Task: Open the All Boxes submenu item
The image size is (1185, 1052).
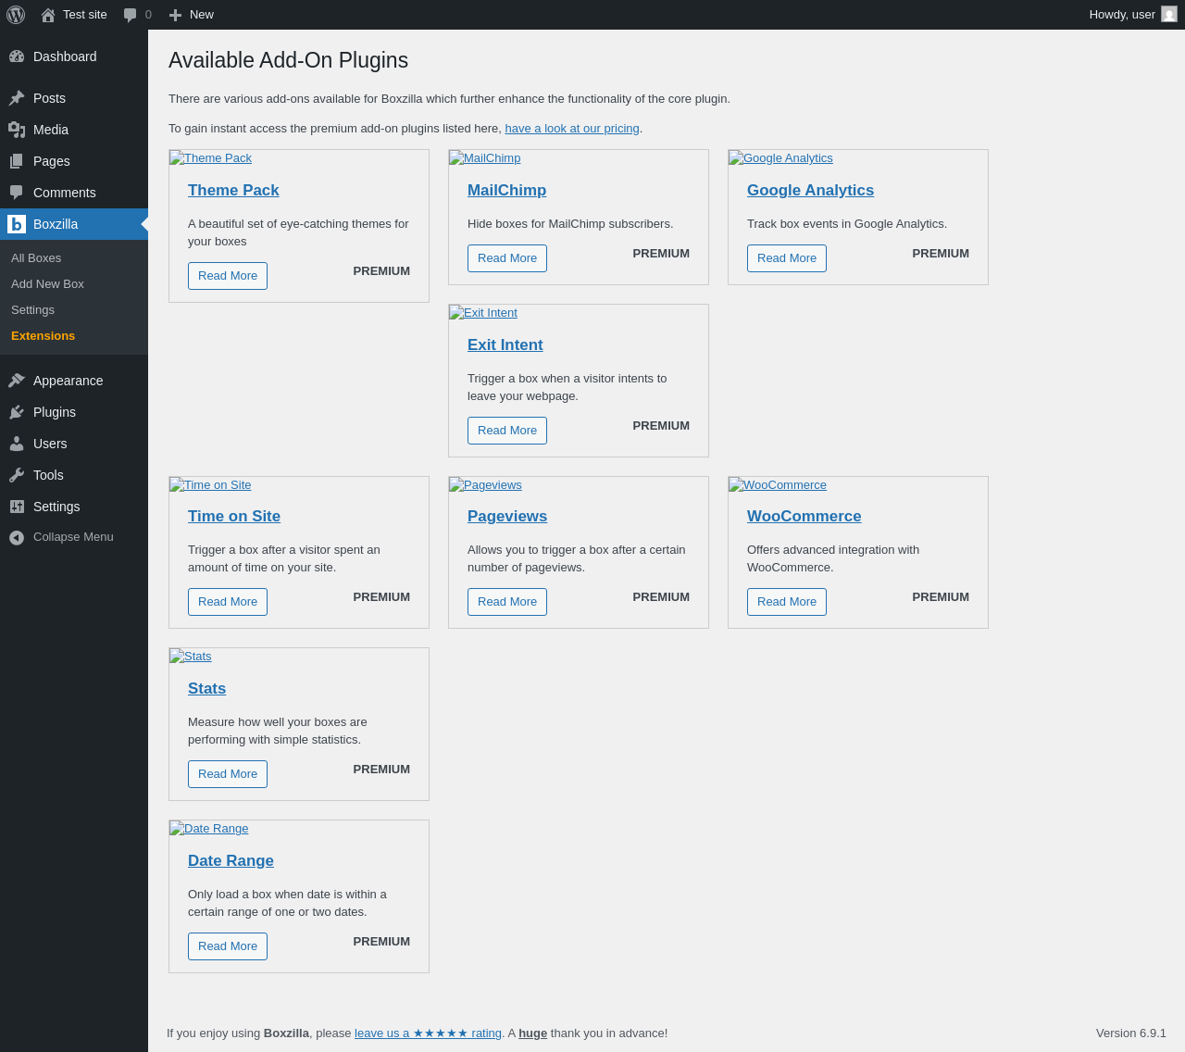Action: tap(36, 258)
